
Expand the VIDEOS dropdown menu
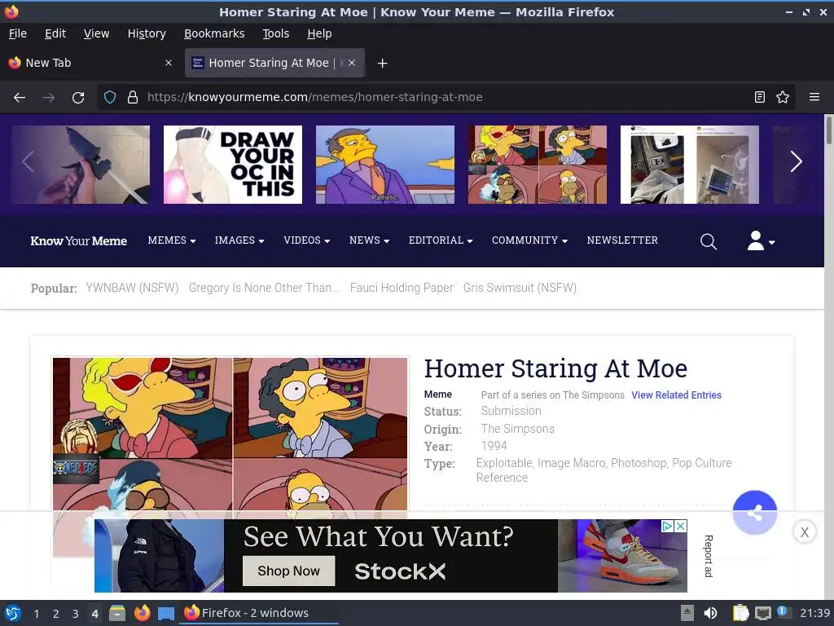(306, 240)
